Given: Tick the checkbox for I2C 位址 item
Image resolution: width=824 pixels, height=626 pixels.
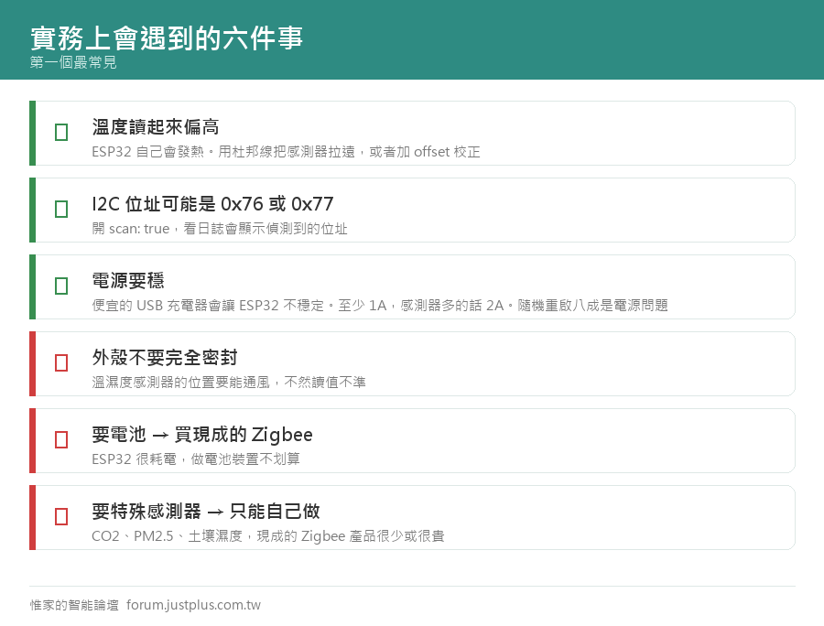Looking at the screenshot, I should pos(61,209).
